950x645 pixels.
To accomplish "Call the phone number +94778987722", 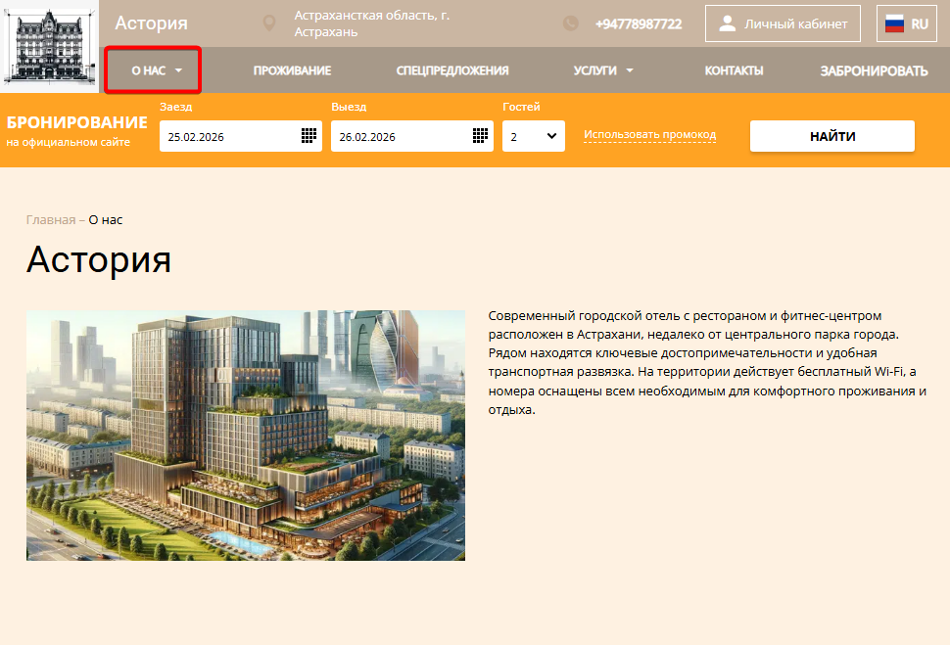I will click(639, 24).
